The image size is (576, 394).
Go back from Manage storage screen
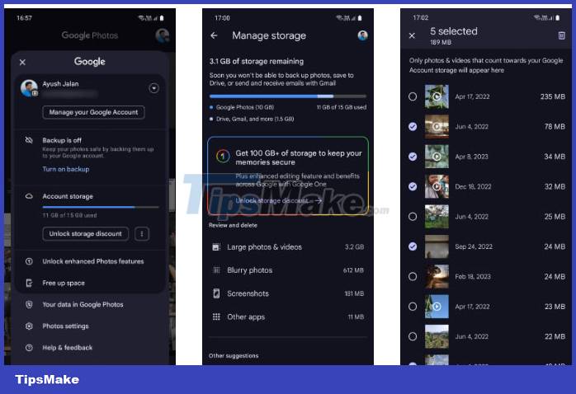point(215,35)
